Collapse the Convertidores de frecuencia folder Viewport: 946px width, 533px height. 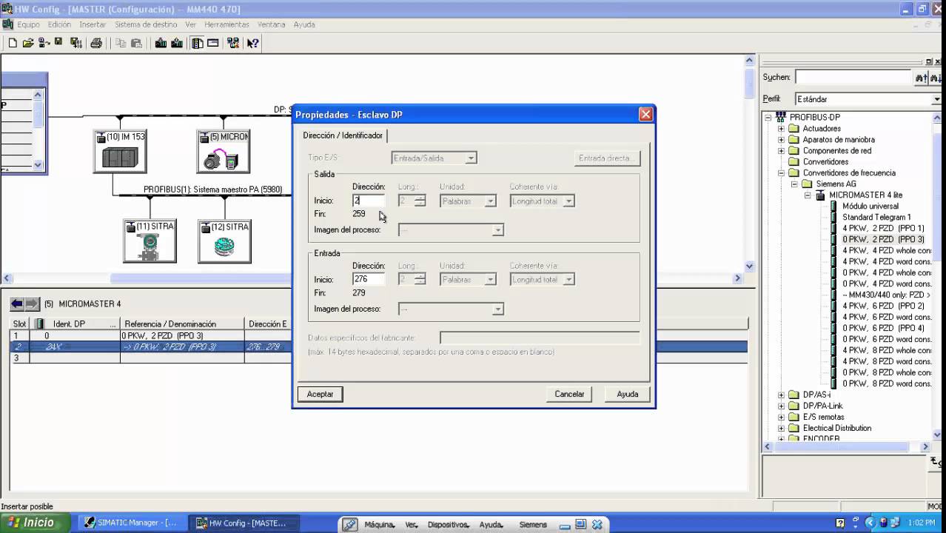coord(781,173)
